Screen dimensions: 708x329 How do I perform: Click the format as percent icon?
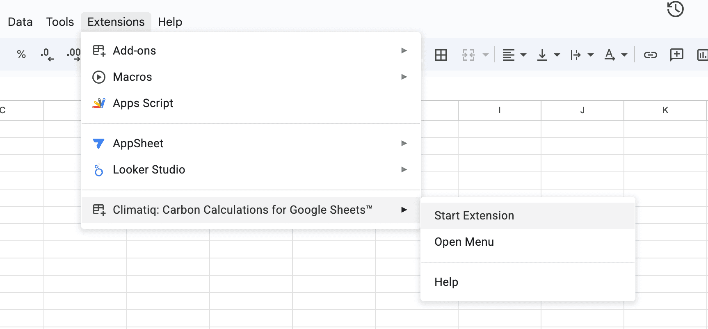point(21,54)
